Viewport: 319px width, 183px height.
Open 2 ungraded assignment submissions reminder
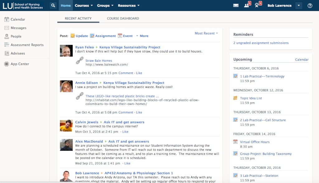261,43
